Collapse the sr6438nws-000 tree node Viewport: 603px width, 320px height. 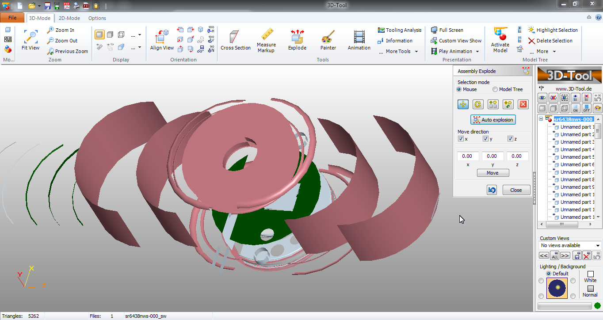point(540,118)
